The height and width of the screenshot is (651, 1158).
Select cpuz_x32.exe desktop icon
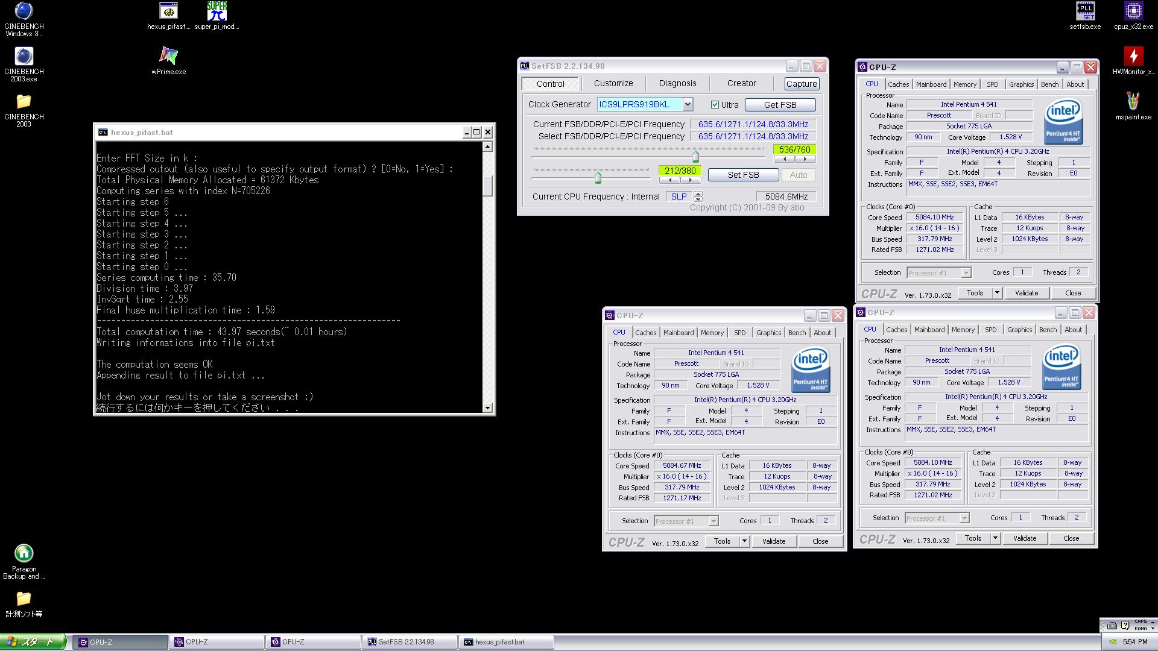click(x=1133, y=16)
